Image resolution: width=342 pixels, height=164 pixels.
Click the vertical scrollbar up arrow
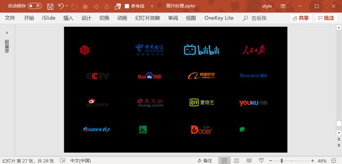(339, 28)
